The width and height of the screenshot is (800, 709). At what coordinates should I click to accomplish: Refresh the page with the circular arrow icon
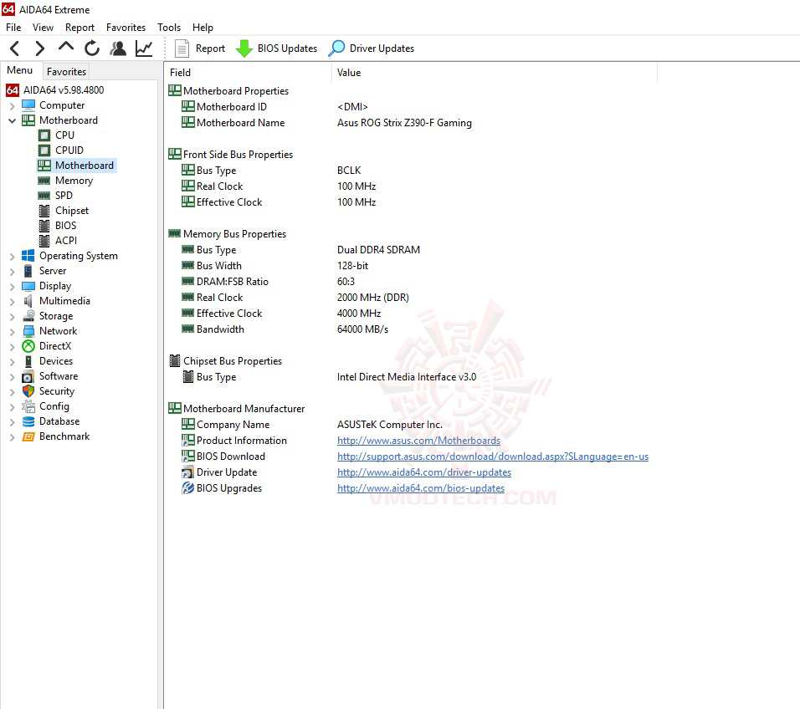tap(92, 48)
